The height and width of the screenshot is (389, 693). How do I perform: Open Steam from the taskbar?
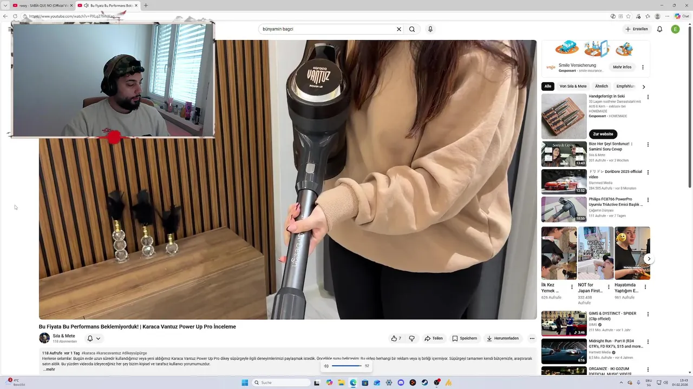click(424, 383)
